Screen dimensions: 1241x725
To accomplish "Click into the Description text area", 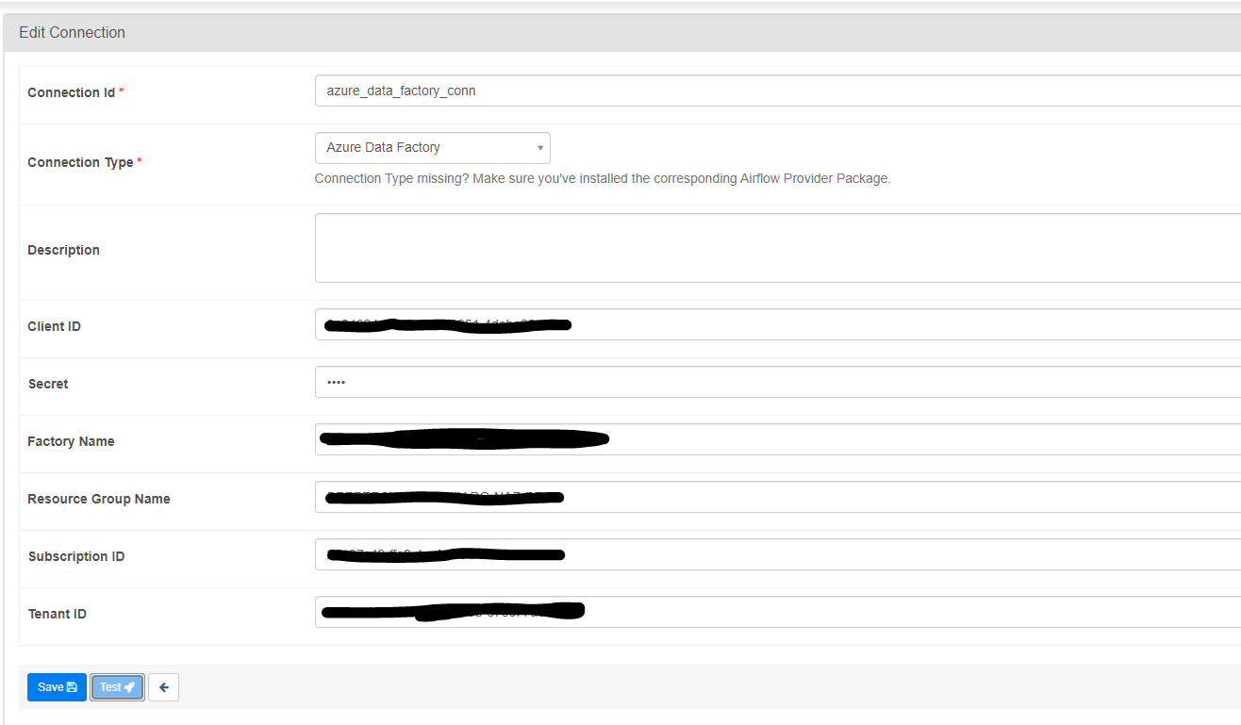I will coord(778,248).
